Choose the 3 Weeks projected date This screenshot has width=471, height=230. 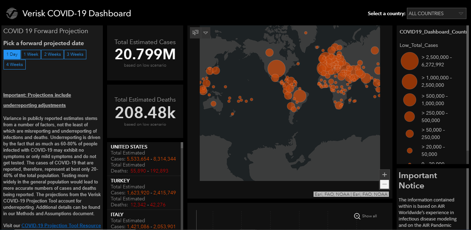click(75, 54)
